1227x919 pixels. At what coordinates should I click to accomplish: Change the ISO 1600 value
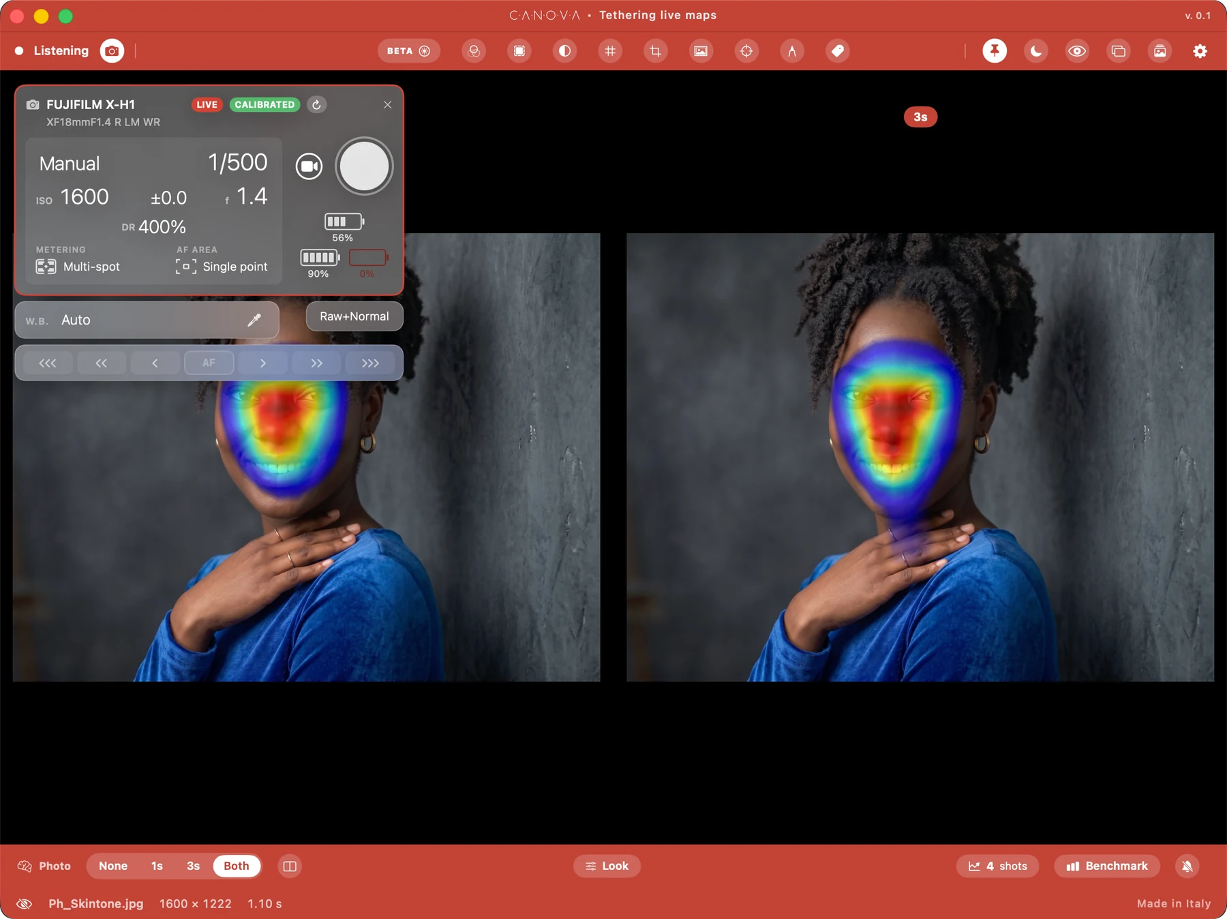tap(73, 197)
